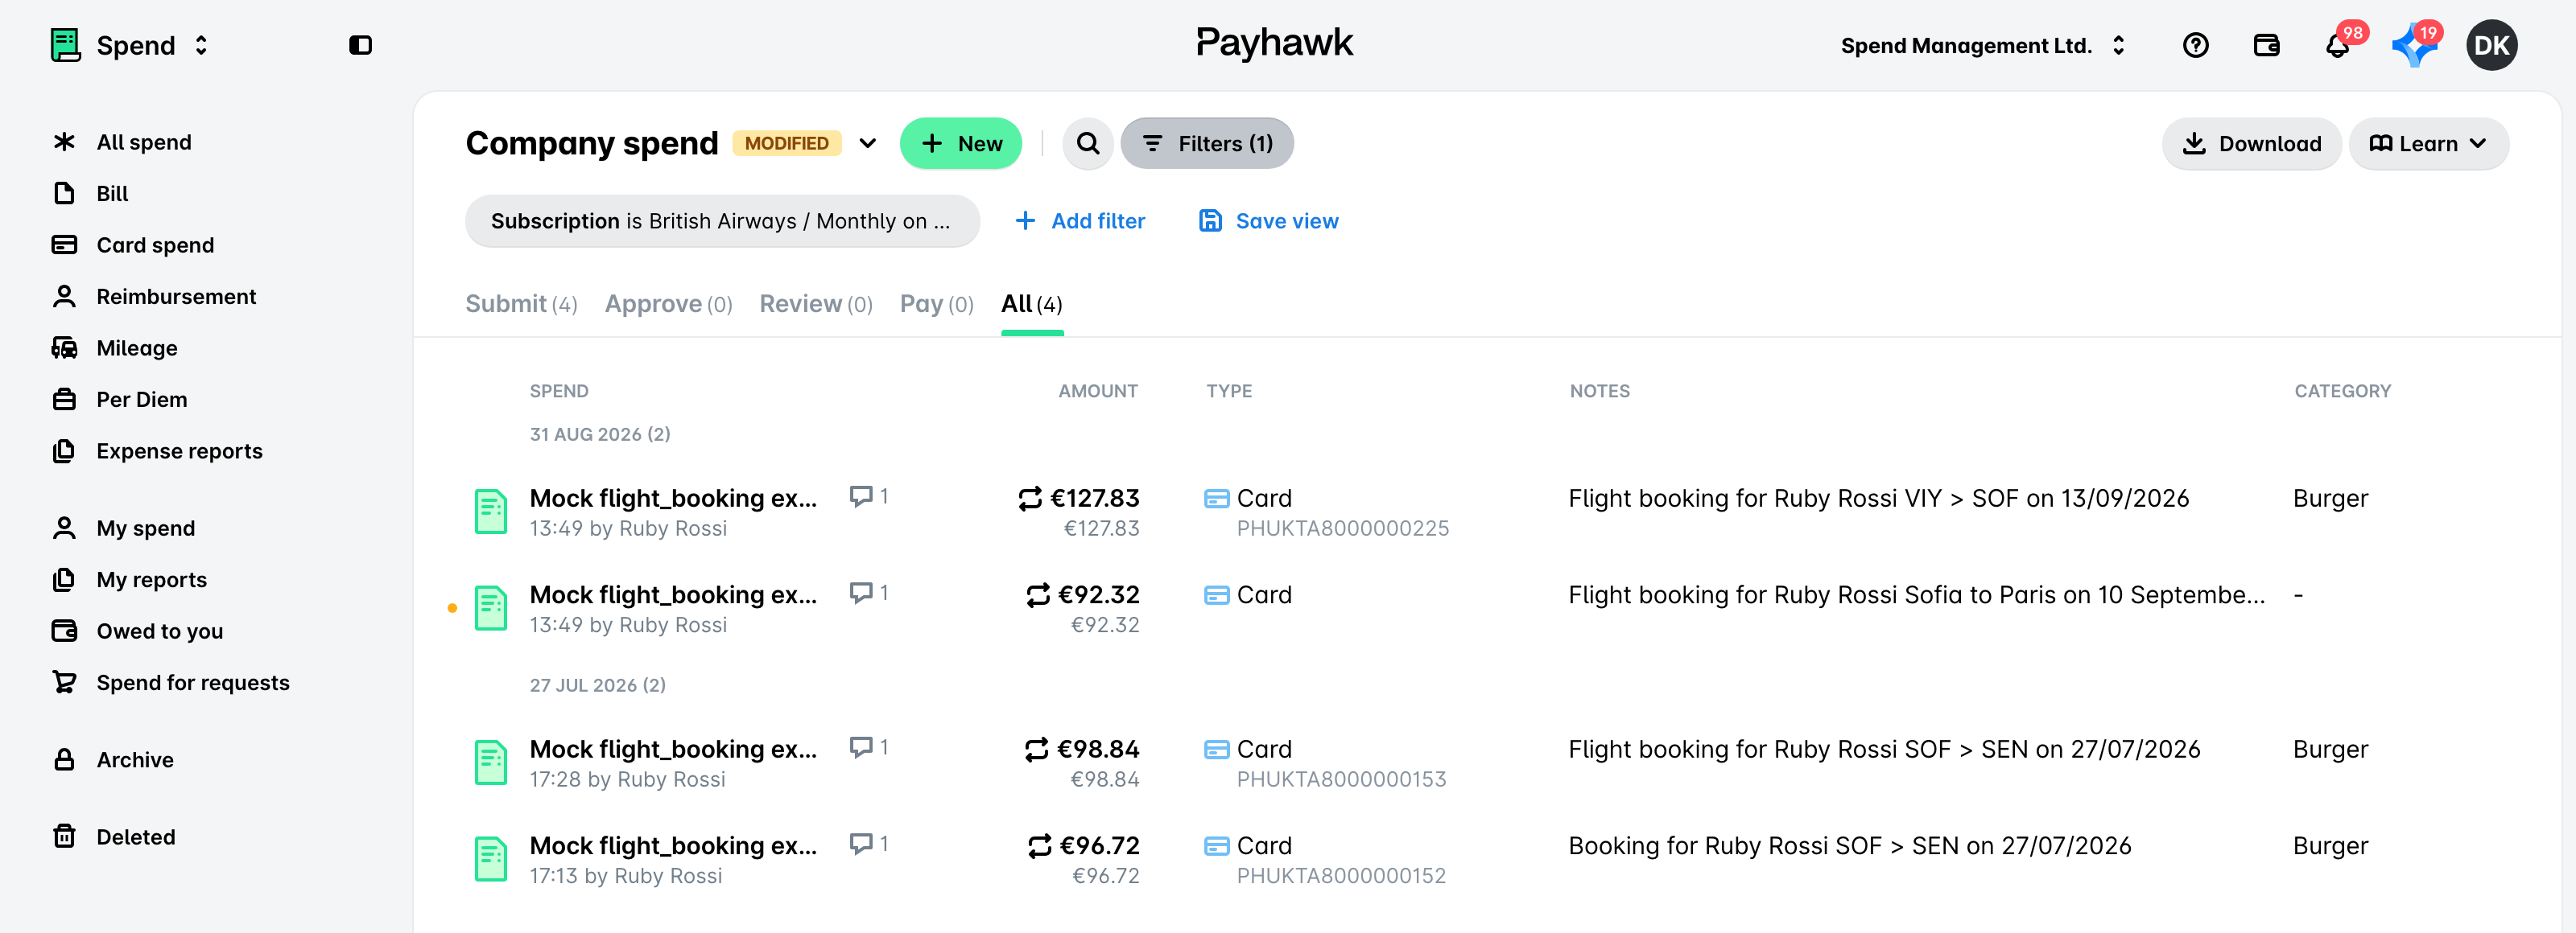Click the green New button

[960, 144]
